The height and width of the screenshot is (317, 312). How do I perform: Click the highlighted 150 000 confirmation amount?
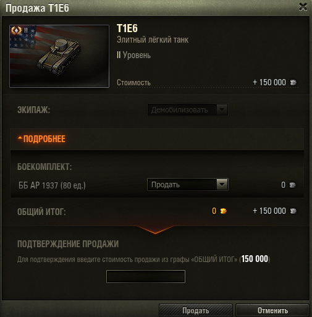(255, 259)
